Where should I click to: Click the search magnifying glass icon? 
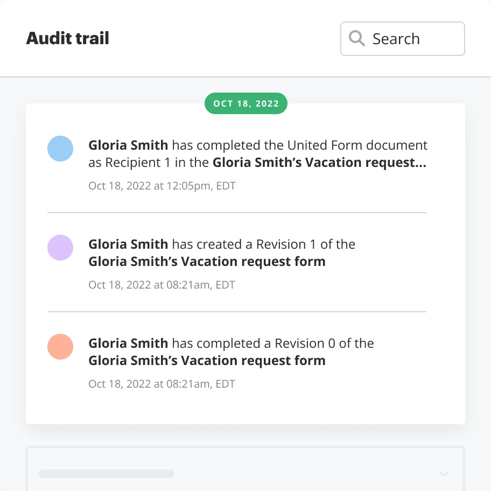pos(356,38)
